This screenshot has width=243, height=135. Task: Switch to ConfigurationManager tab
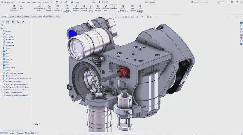[x=13, y=22]
